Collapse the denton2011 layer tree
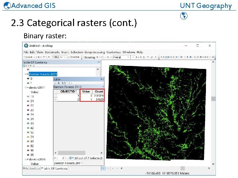238x178 pixels. [25, 87]
